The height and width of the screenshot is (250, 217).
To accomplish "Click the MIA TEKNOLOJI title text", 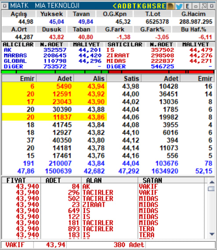I will pos(57,6).
